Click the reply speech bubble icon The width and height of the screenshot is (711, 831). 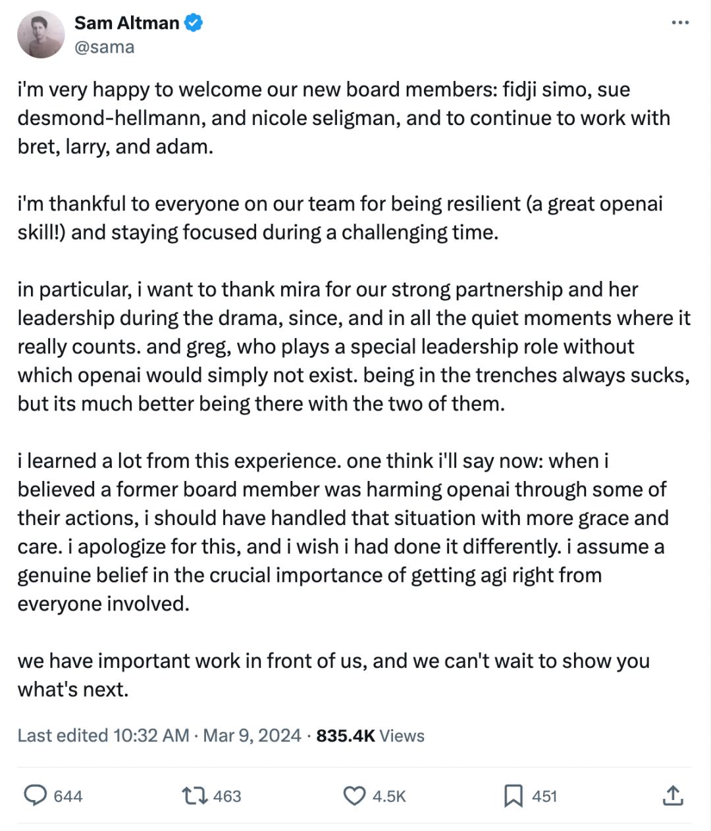tap(34, 795)
